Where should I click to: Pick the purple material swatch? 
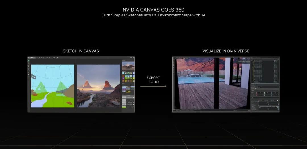(123, 78)
